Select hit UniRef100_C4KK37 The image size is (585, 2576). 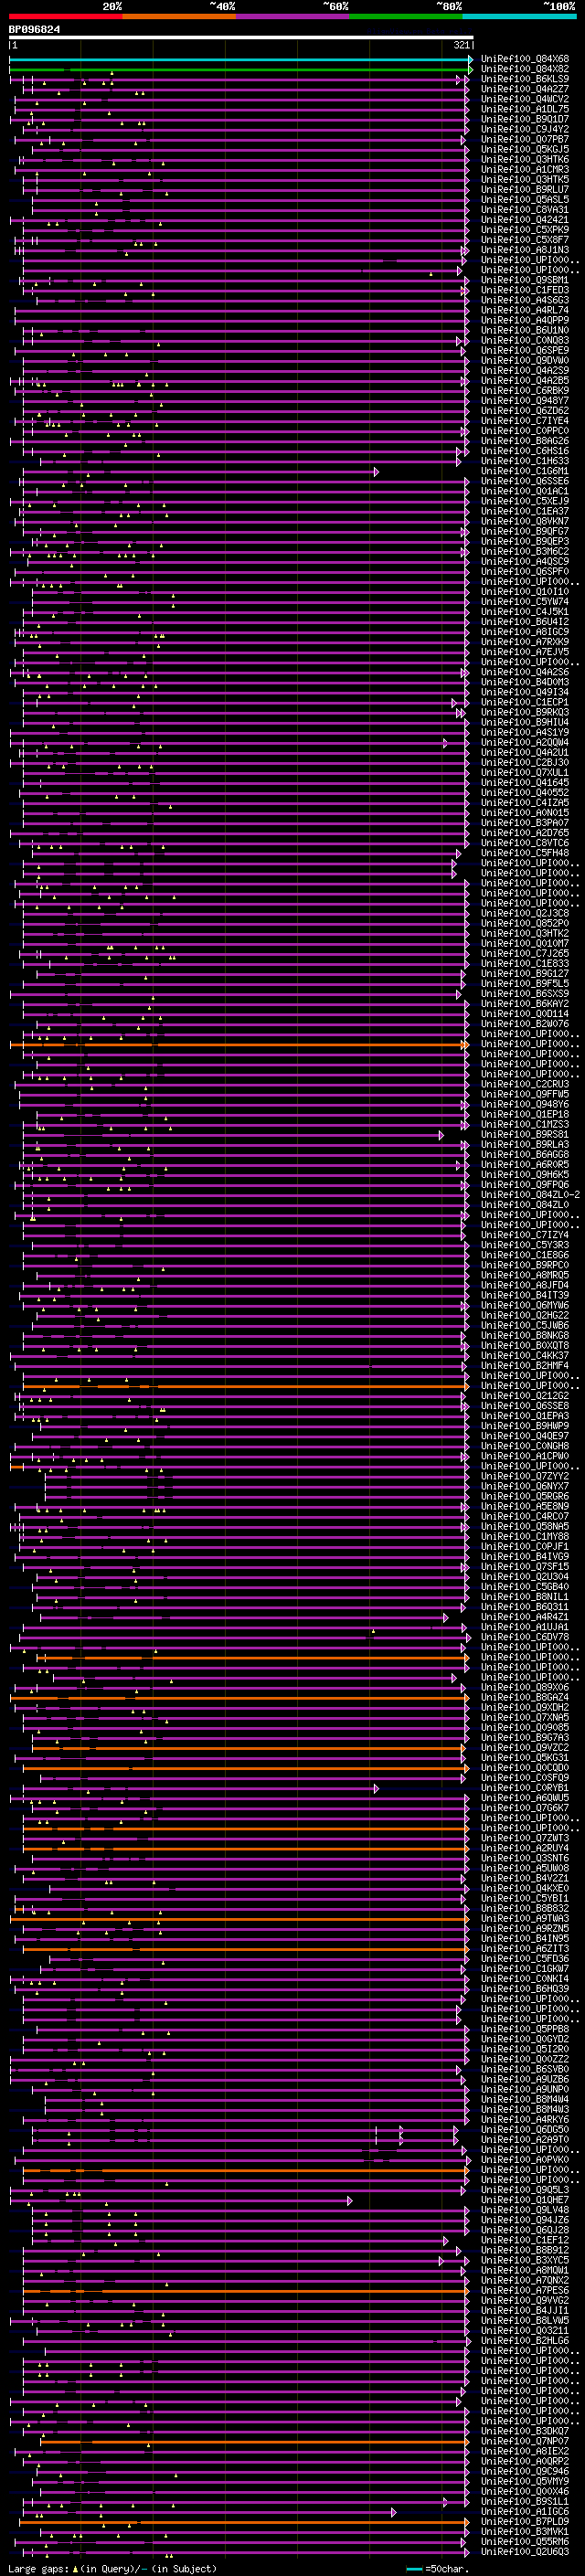click(524, 1355)
